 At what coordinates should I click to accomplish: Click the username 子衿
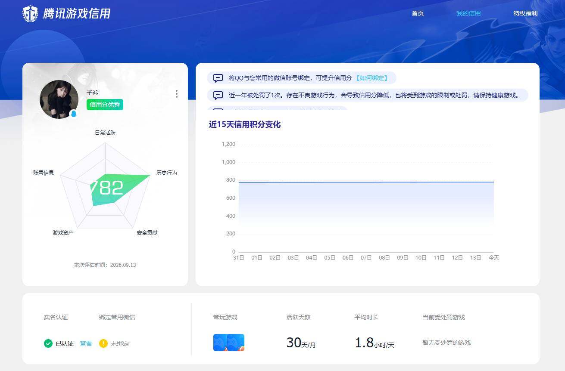pyautogui.click(x=92, y=93)
